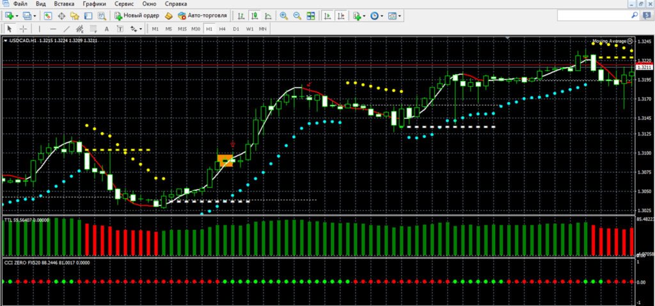The height and width of the screenshot is (306, 655).
Task: Zoom out of the chart
Action: click(x=297, y=16)
